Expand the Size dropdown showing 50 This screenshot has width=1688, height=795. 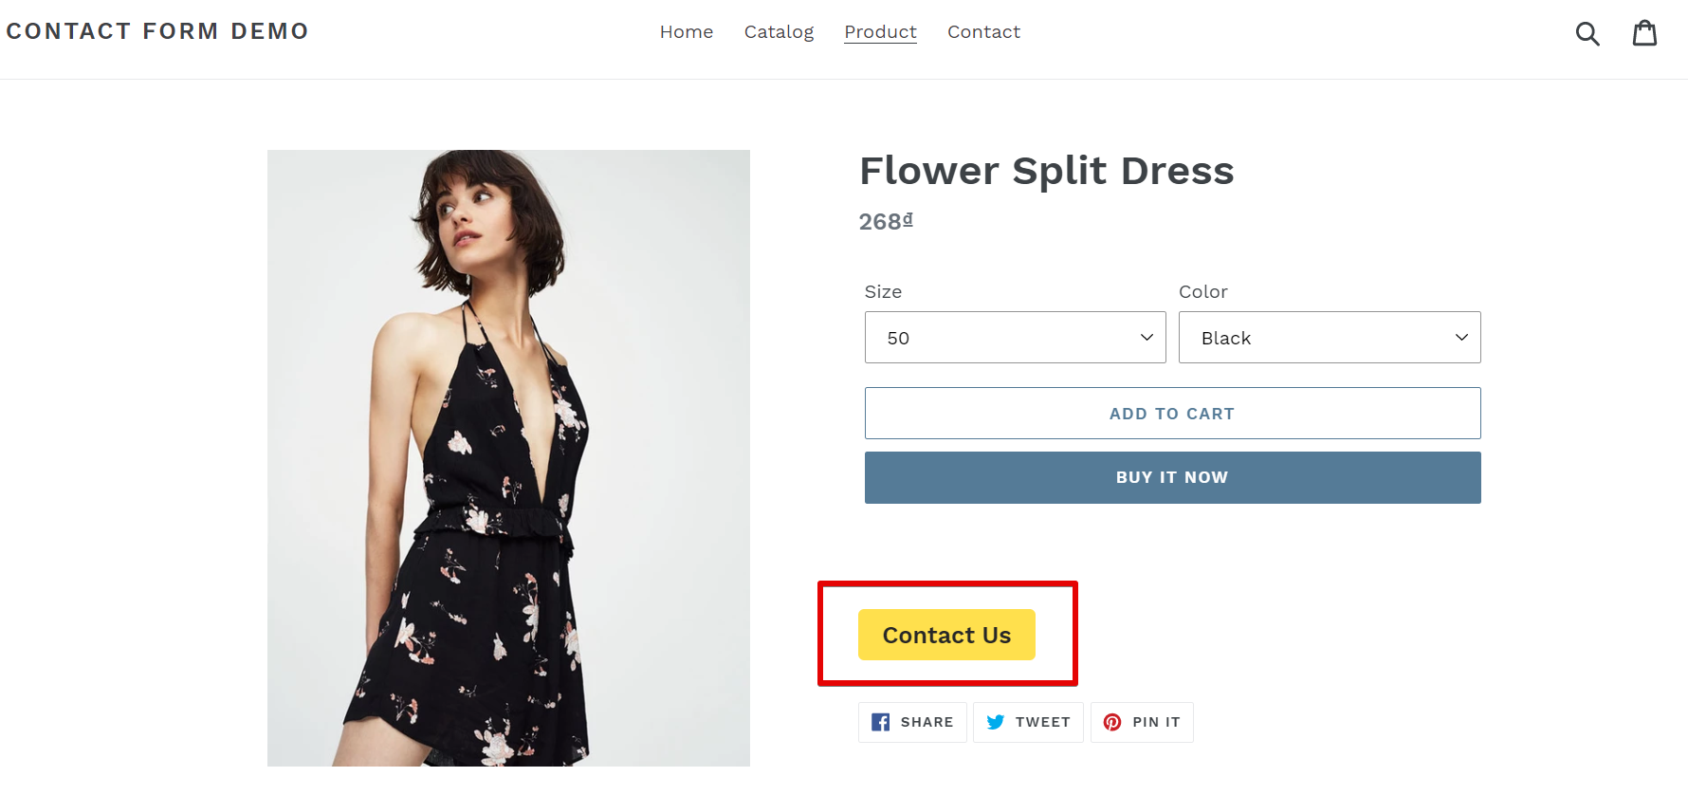point(1015,338)
